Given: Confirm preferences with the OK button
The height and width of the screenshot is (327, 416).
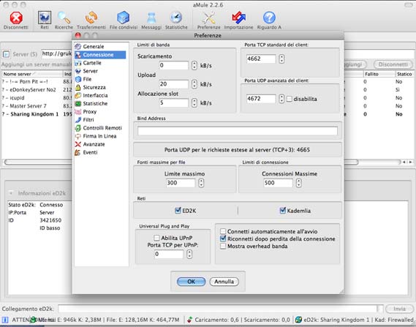Looking at the screenshot, I should [191, 282].
